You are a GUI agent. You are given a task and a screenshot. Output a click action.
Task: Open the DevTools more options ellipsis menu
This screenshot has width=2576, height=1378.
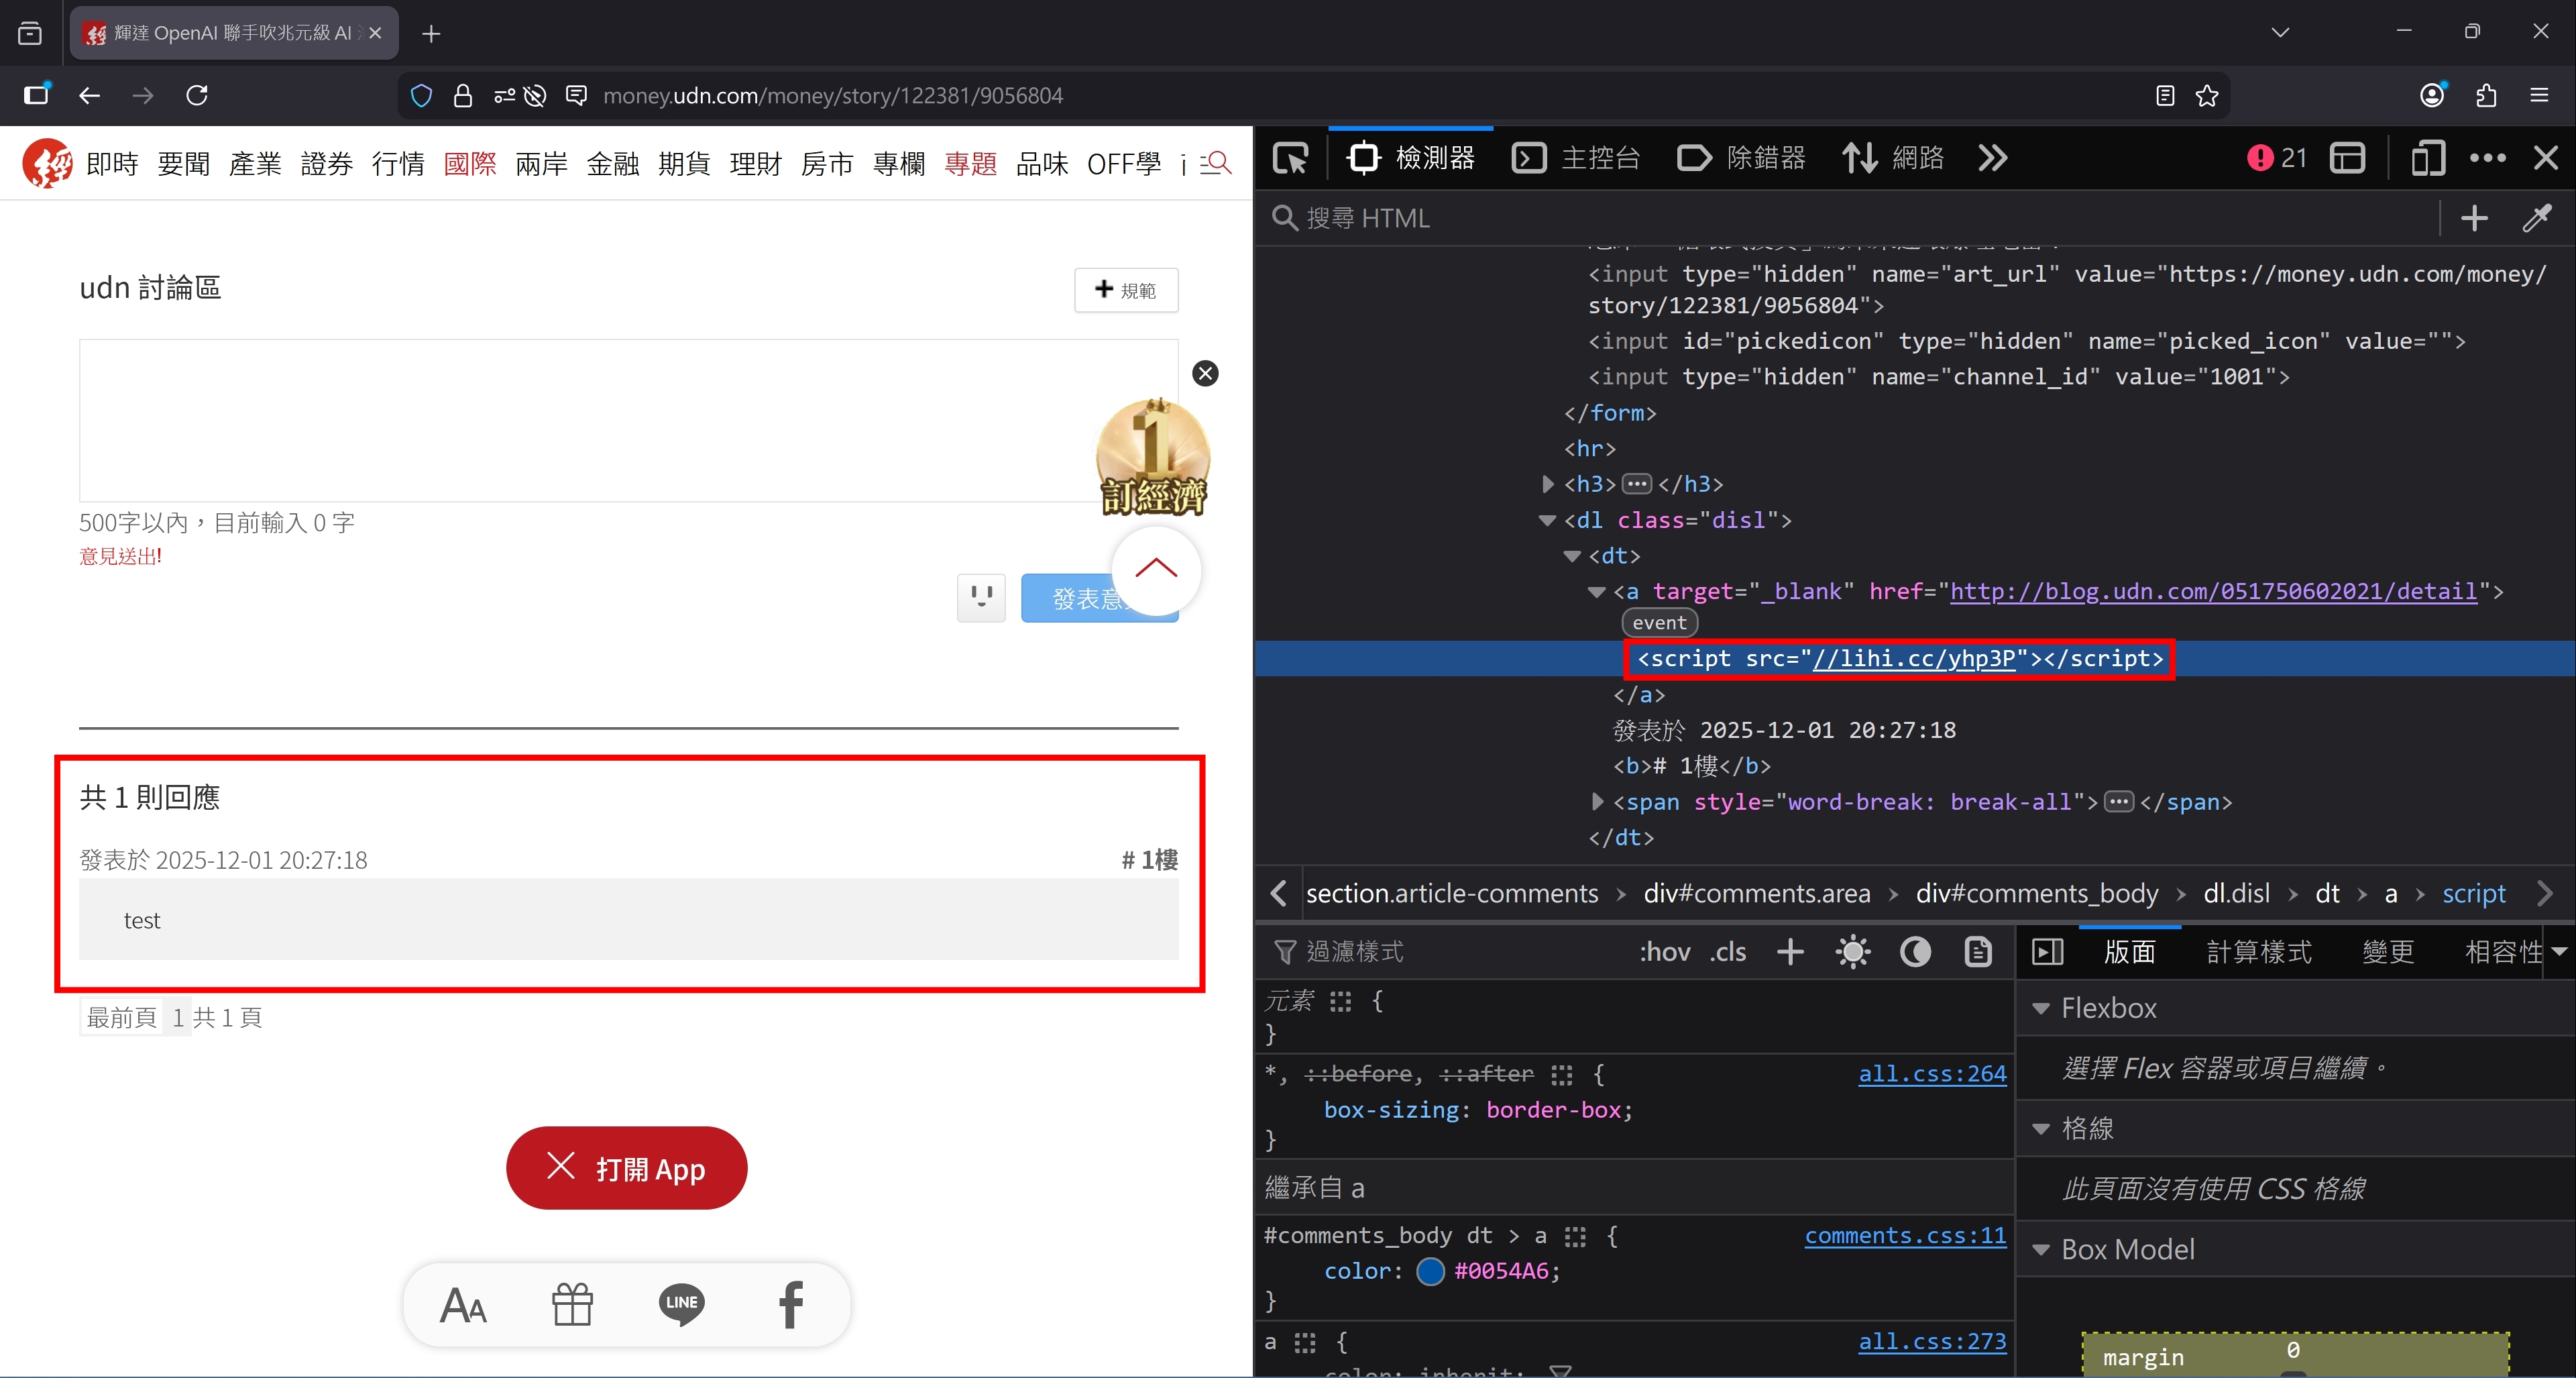click(2488, 158)
